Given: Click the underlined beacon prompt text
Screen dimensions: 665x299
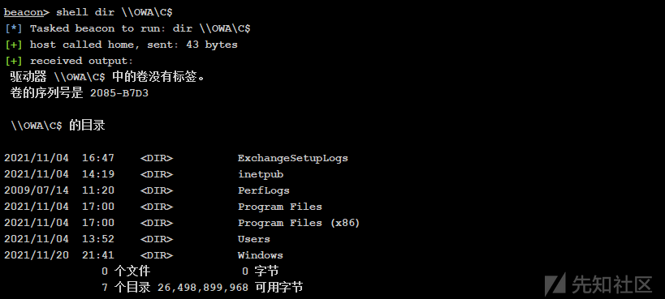Looking at the screenshot, I should coord(24,12).
